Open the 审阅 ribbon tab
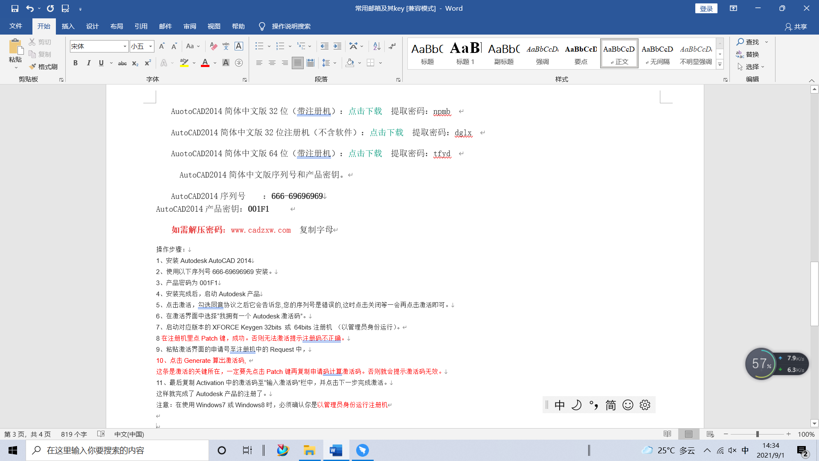 [190, 26]
